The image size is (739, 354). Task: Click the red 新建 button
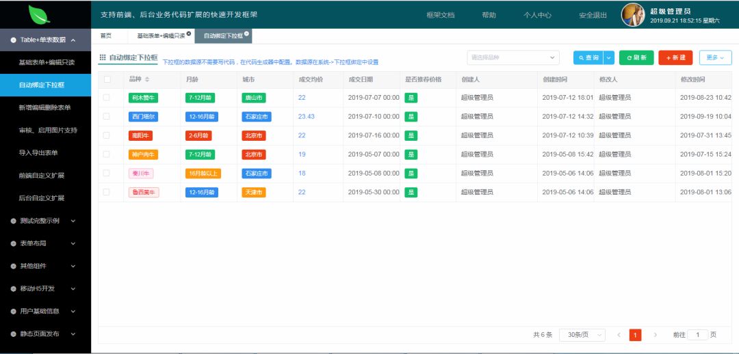point(675,57)
